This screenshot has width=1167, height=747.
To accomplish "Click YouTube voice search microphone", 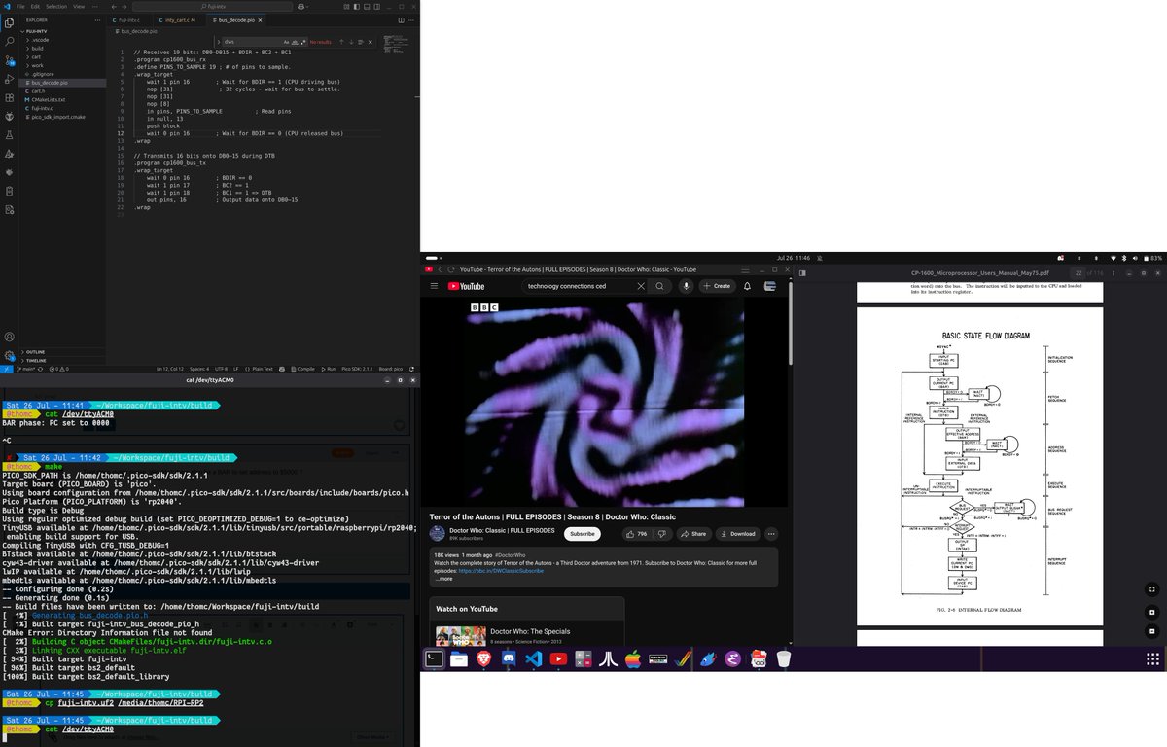I will pyautogui.click(x=687, y=286).
